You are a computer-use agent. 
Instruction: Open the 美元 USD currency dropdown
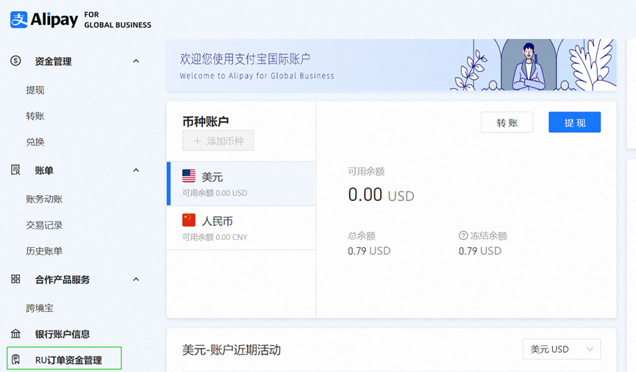pos(561,349)
